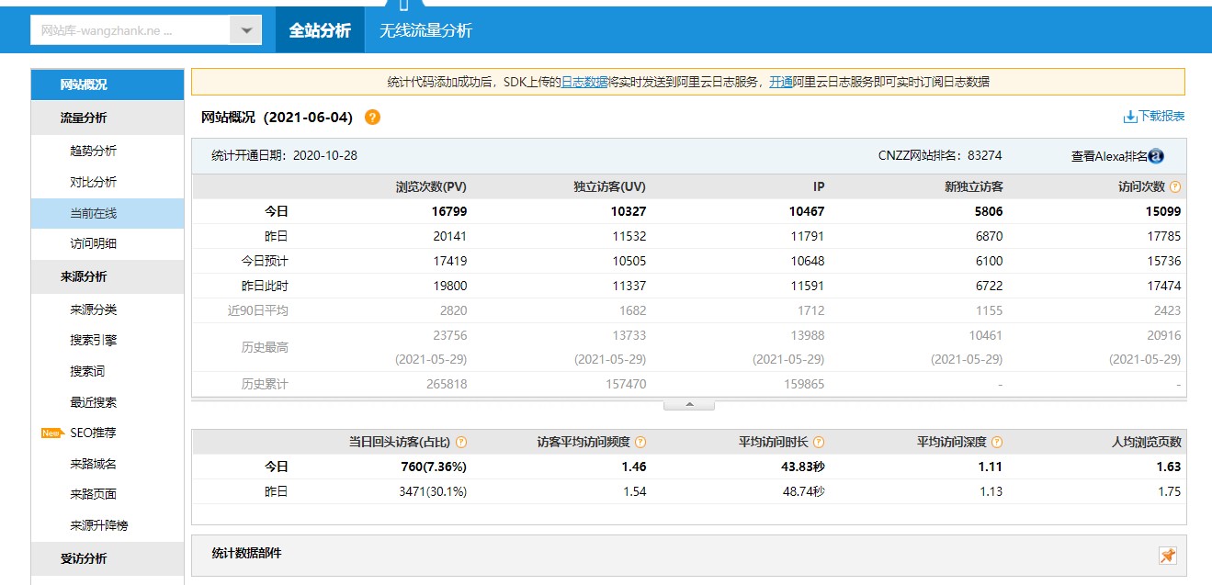
Task: Click today's IP value 10467
Action: [807, 211]
